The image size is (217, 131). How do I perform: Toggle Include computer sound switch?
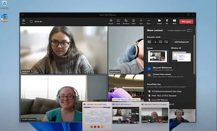(x=190, y=31)
